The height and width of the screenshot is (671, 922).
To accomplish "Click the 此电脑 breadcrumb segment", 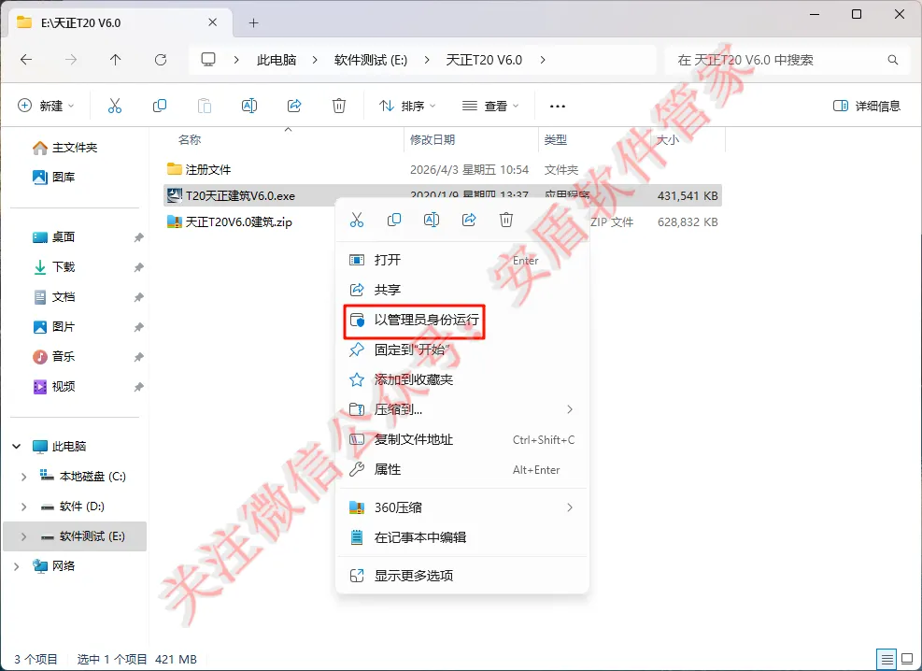I will (x=277, y=60).
